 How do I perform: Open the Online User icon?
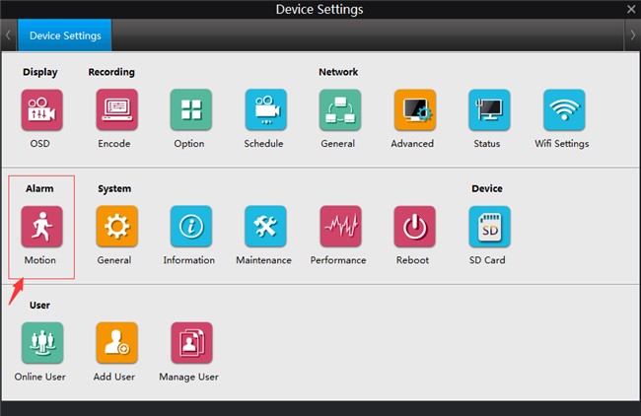point(42,343)
